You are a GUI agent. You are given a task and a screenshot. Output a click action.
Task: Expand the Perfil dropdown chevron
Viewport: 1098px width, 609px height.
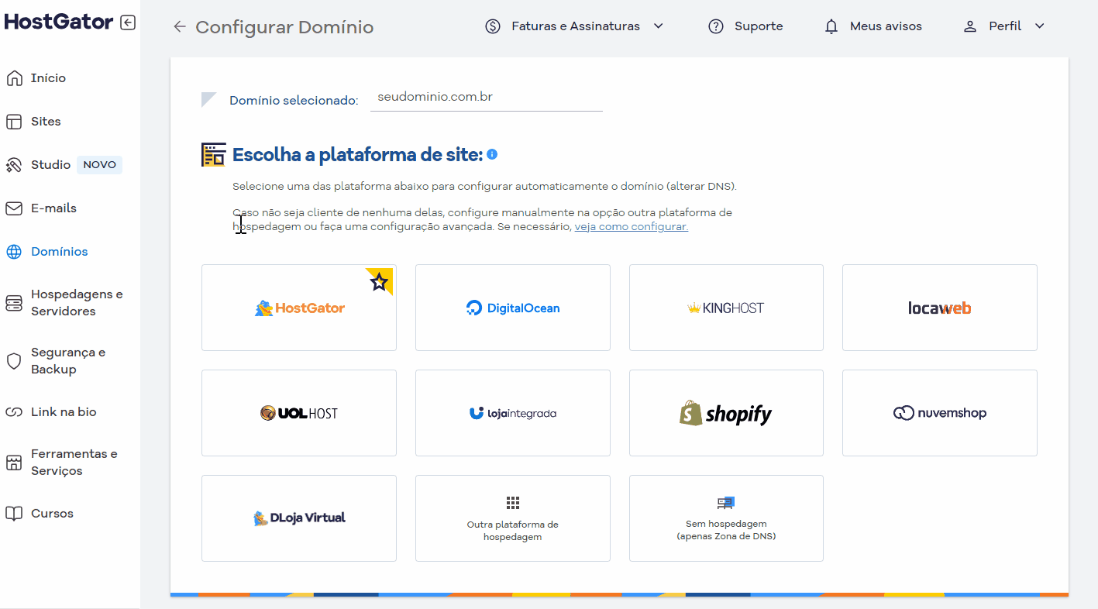point(1040,26)
